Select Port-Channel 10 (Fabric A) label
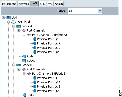The image size is (122, 97). point(49,35)
